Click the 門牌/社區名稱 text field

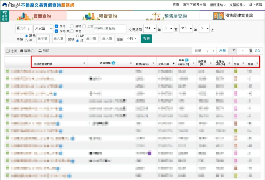pyautogui.click(x=110, y=28)
